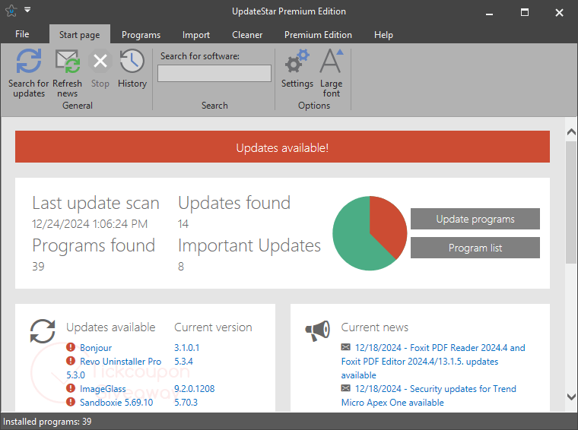Open the Trend Micro Apex One news link
The image size is (578, 430).
[x=429, y=396]
